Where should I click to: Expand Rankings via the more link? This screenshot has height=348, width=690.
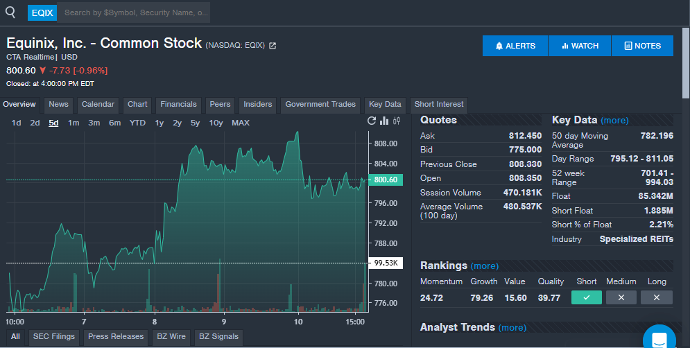[484, 266]
